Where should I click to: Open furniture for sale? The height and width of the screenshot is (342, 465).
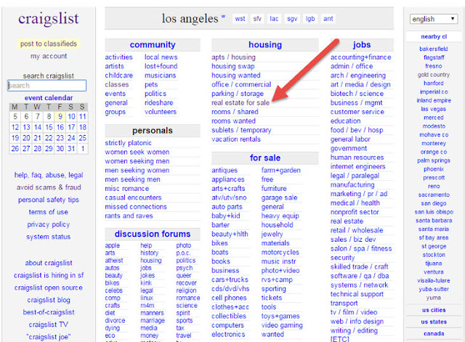pyautogui.click(x=274, y=189)
